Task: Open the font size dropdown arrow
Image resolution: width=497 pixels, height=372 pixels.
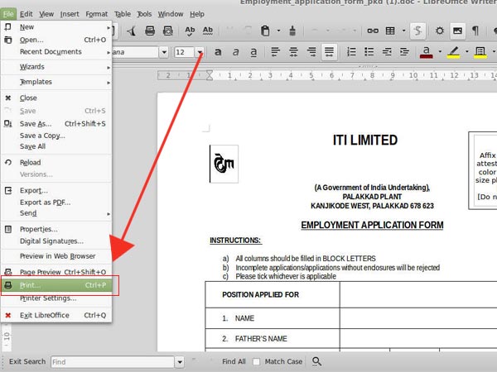Action: click(x=200, y=52)
